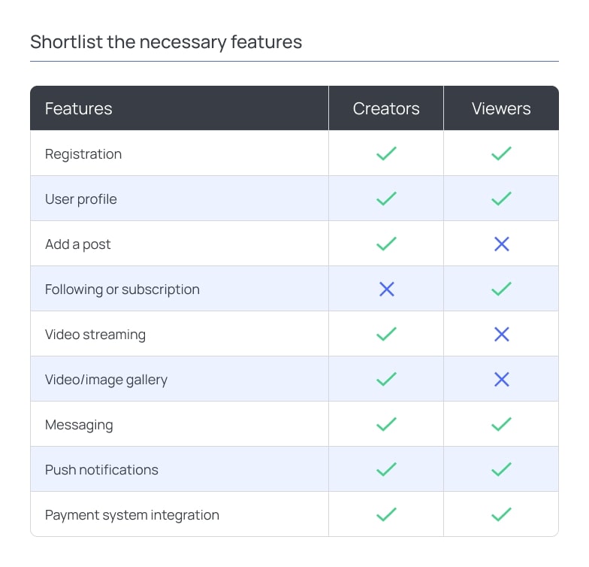This screenshot has width=589, height=567.
Task: Click the Registration feature label
Action: (83, 155)
